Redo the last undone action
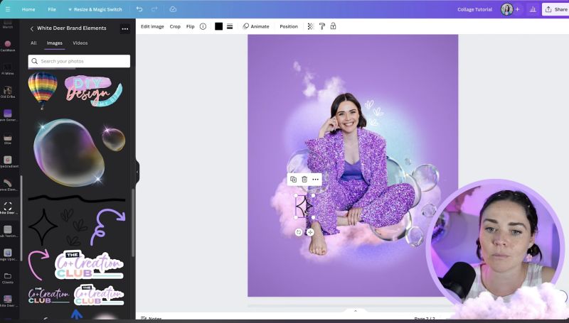 pos(154,9)
